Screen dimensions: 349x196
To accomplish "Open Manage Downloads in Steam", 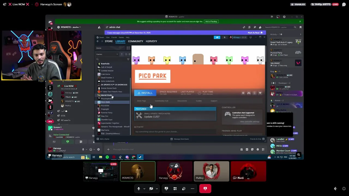I will coord(179,139).
